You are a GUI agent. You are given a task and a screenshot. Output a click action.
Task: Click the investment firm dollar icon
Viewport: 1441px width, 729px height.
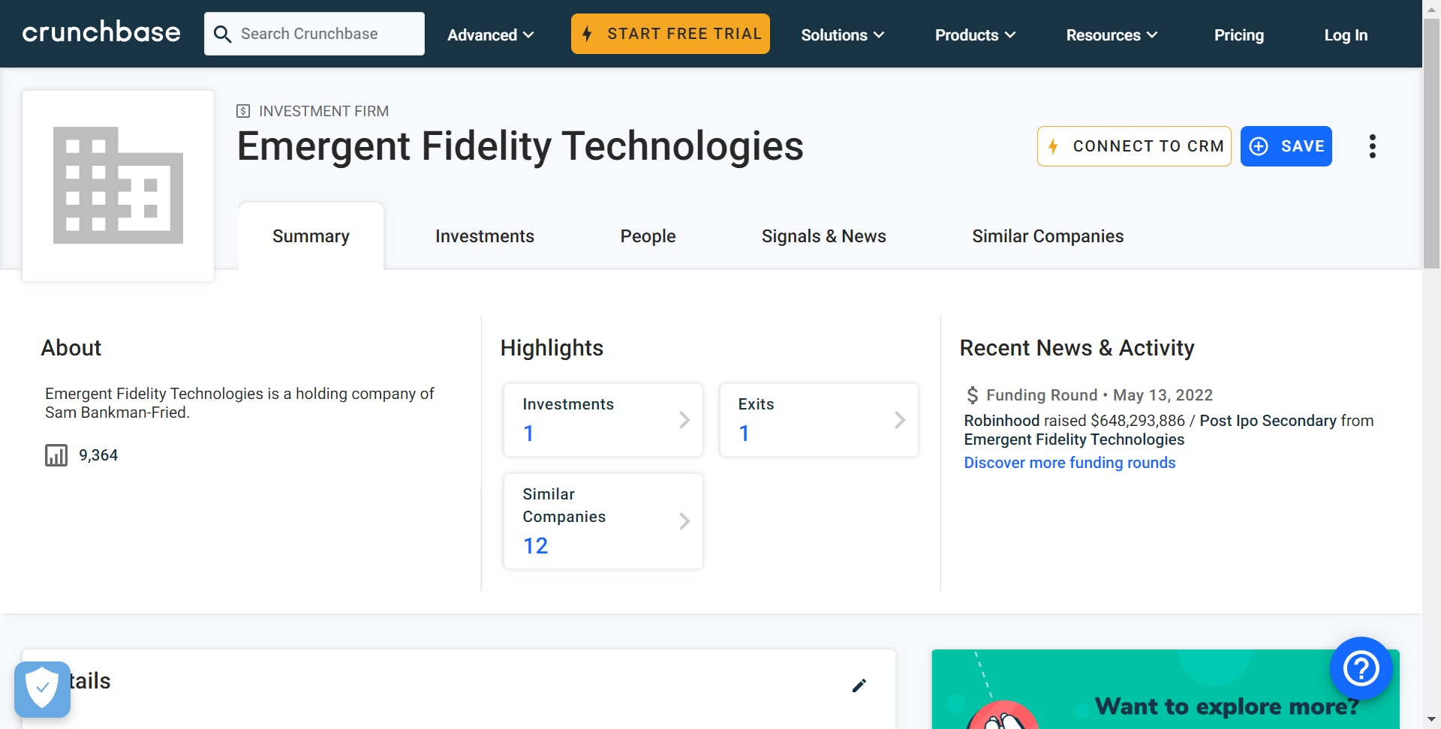point(243,111)
